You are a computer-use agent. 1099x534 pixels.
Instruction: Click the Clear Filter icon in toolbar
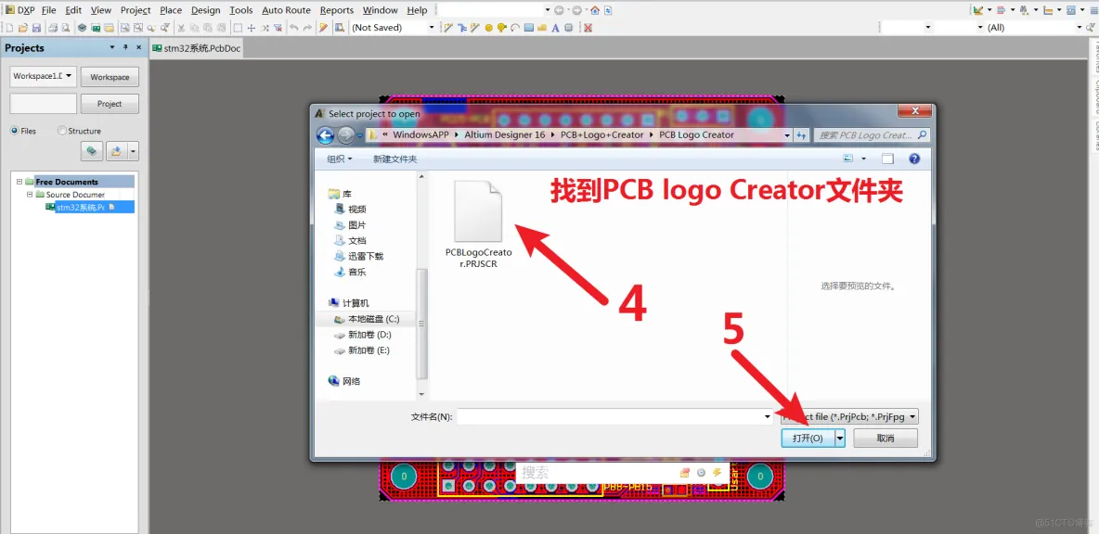tap(278, 27)
